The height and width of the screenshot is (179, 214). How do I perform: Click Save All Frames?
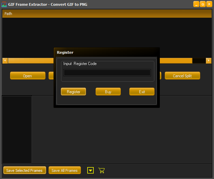tap(65, 170)
